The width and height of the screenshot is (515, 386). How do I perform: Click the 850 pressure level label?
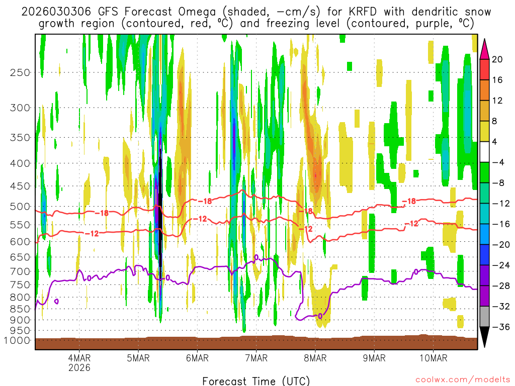(x=20, y=309)
